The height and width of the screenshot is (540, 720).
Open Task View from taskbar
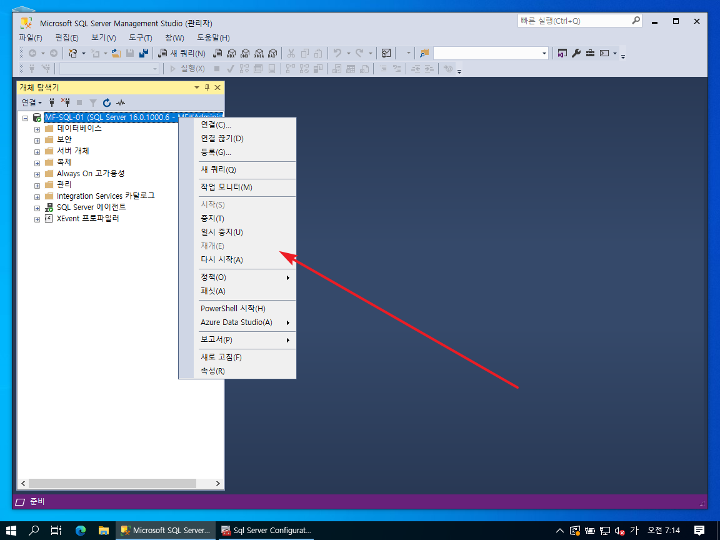point(56,531)
